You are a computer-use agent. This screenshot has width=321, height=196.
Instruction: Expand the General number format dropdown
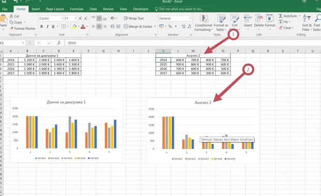190,19
